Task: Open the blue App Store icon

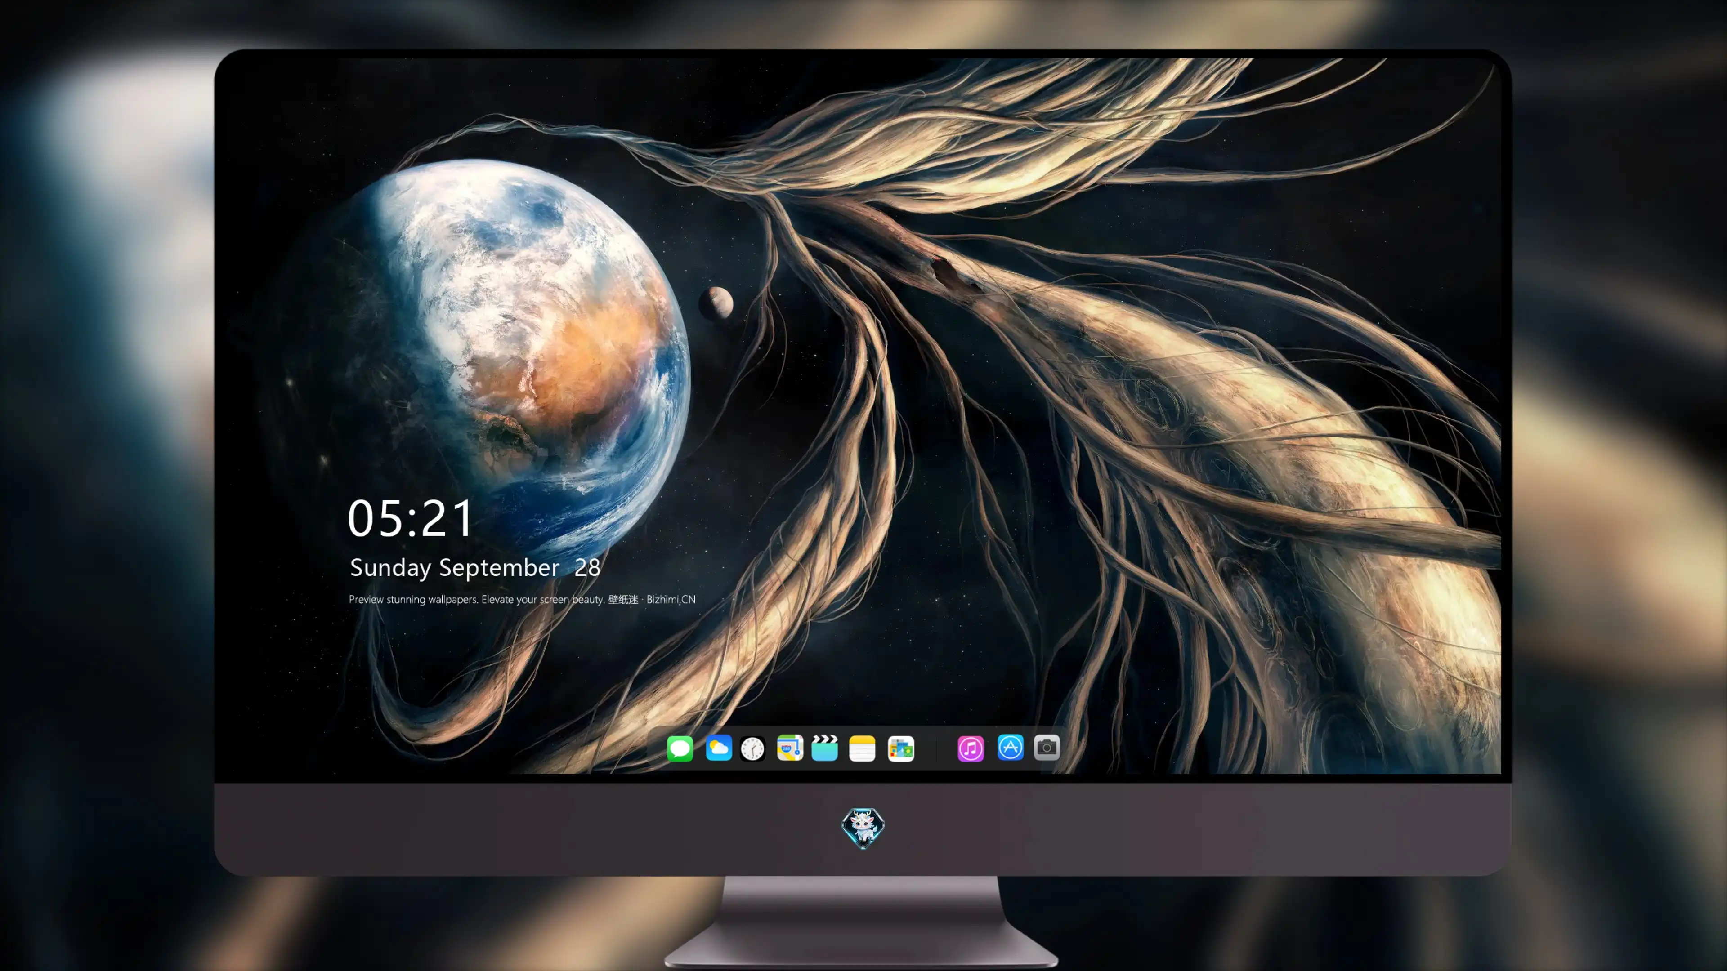Action: click(x=1010, y=747)
